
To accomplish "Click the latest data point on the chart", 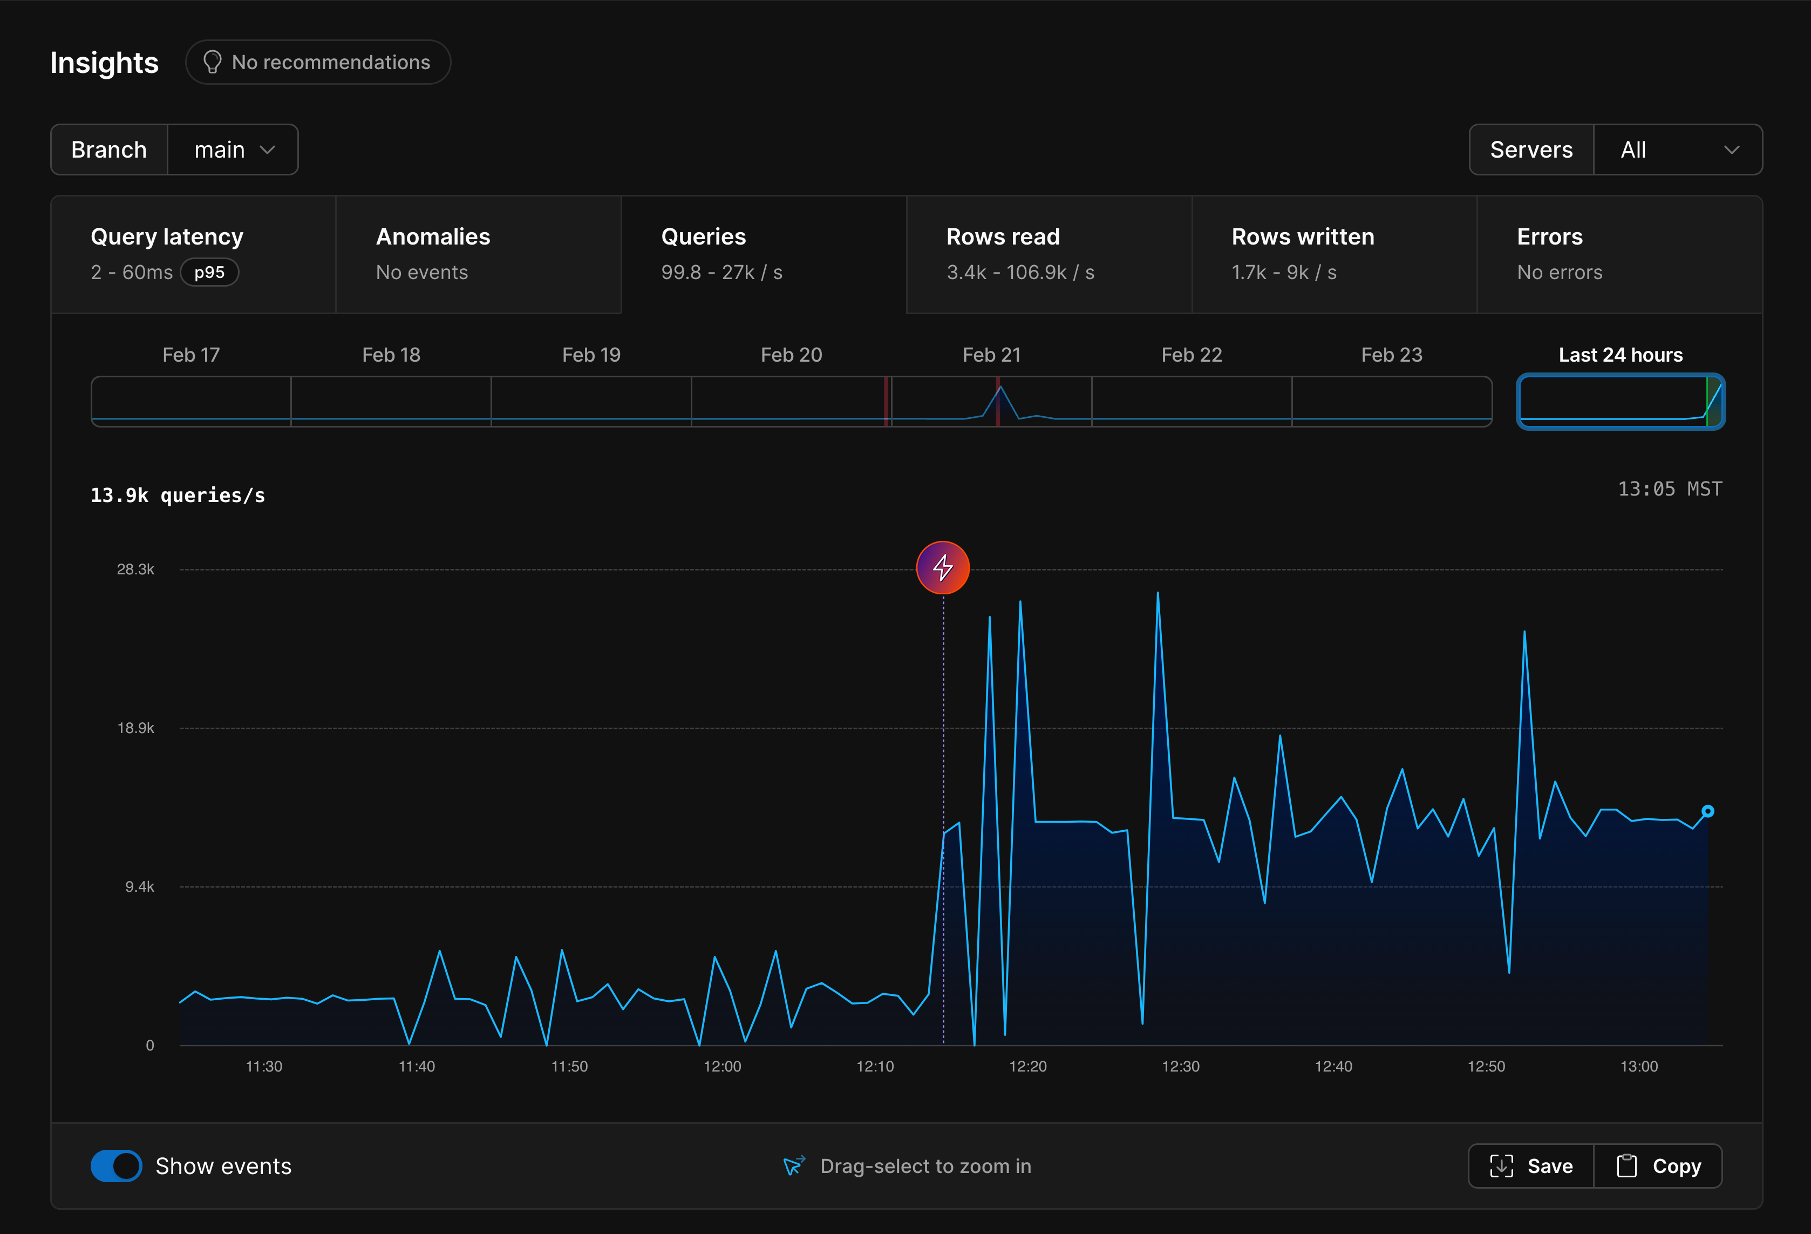I will coord(1708,811).
